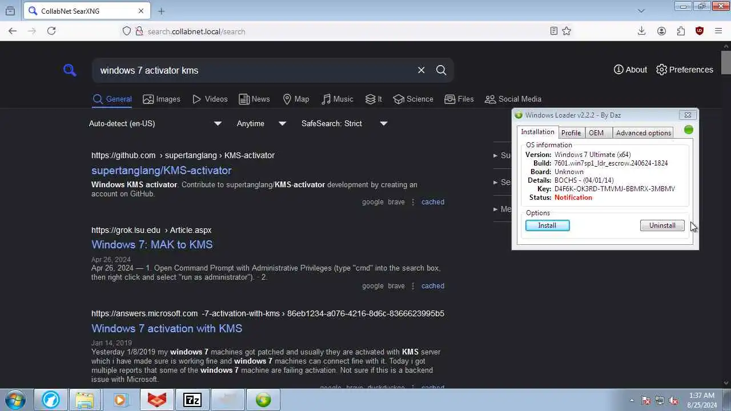Switch to the Science category
Screen dimensions: 731x411
(x=413, y=99)
